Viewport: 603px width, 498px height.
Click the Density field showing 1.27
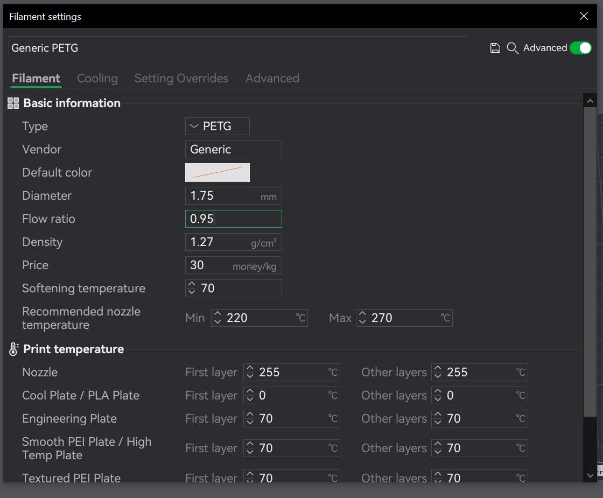tap(234, 242)
